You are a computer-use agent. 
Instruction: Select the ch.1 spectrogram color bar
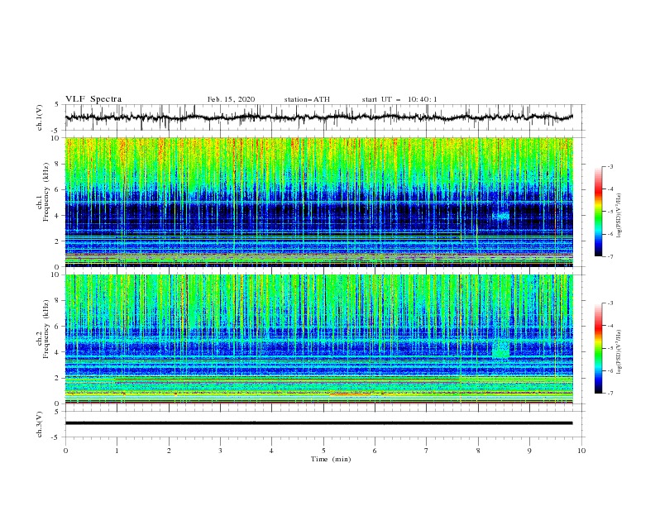point(598,212)
